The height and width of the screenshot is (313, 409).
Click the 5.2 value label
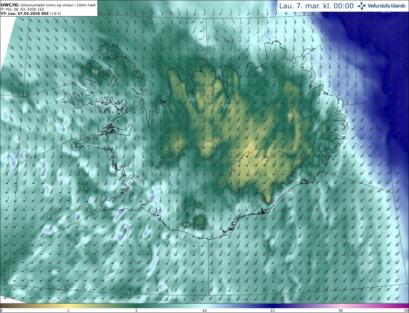coord(23,94)
